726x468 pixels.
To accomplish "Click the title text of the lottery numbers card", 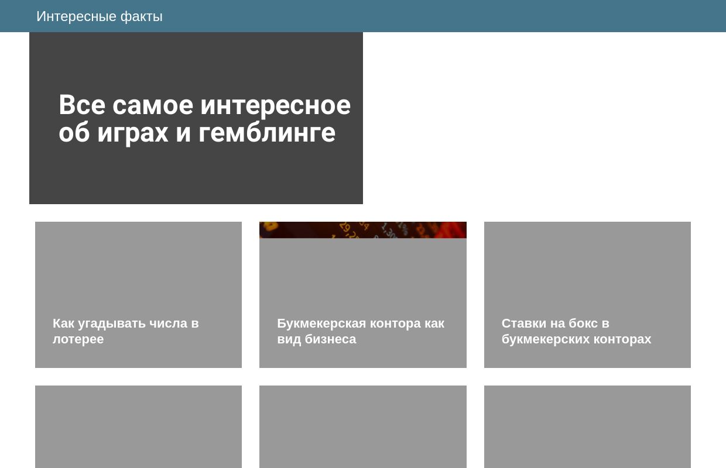I will click(x=125, y=331).
